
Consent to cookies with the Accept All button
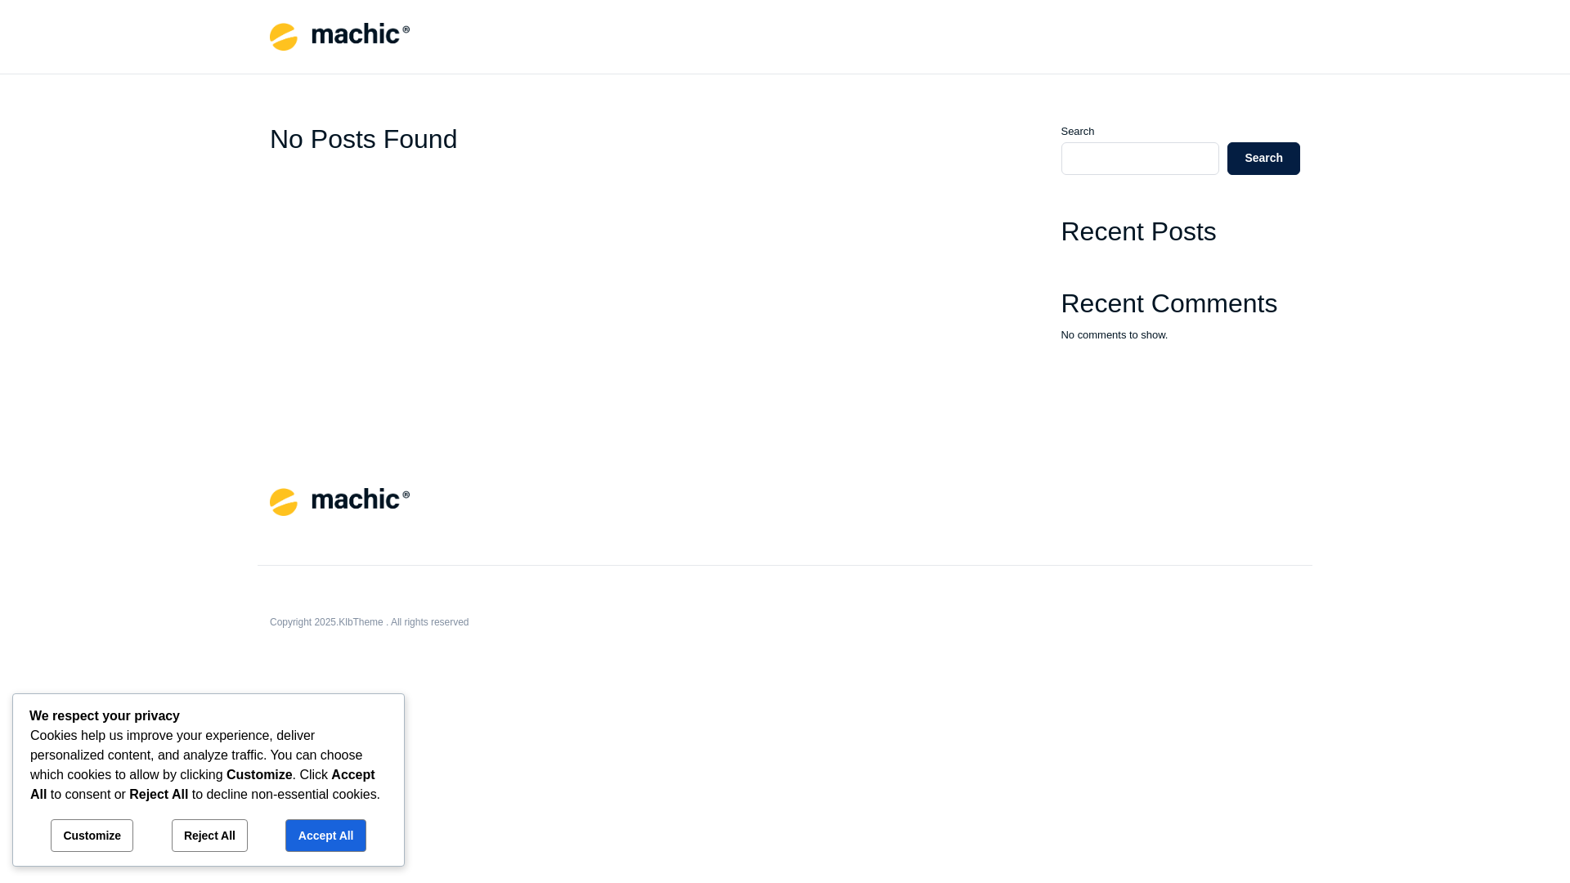[325, 836]
